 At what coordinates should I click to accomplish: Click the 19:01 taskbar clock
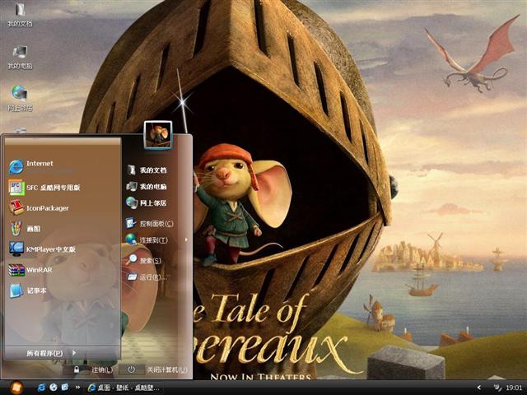(514, 388)
